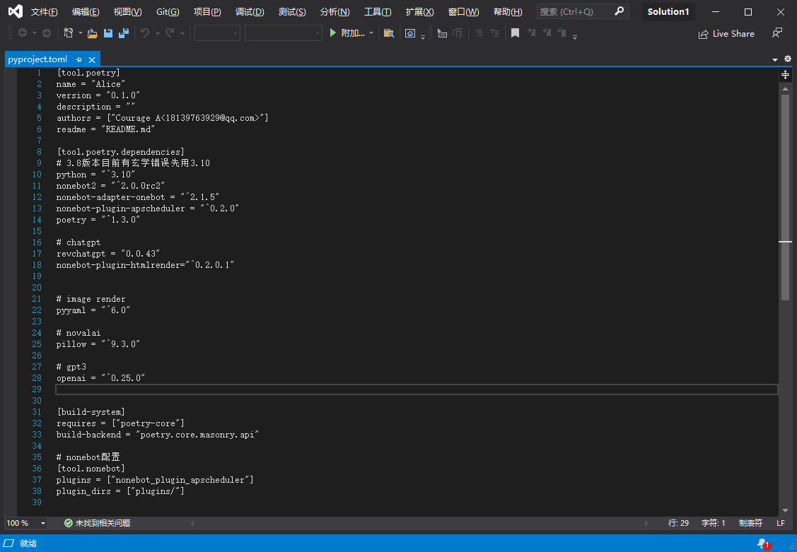797x552 pixels.
Task: Click the Visual Studio logo icon
Action: [16, 11]
